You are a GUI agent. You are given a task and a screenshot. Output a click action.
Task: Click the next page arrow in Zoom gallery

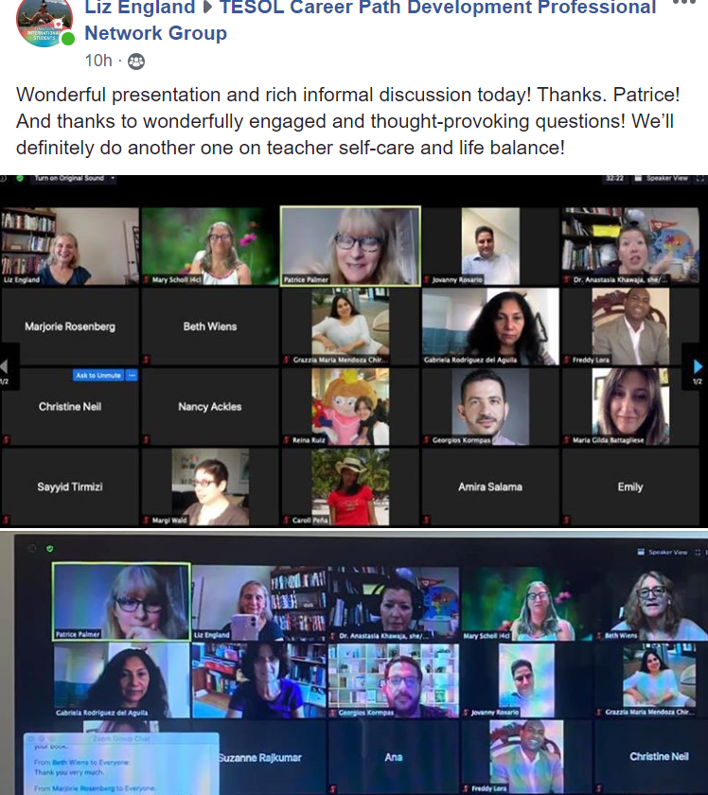pos(698,366)
